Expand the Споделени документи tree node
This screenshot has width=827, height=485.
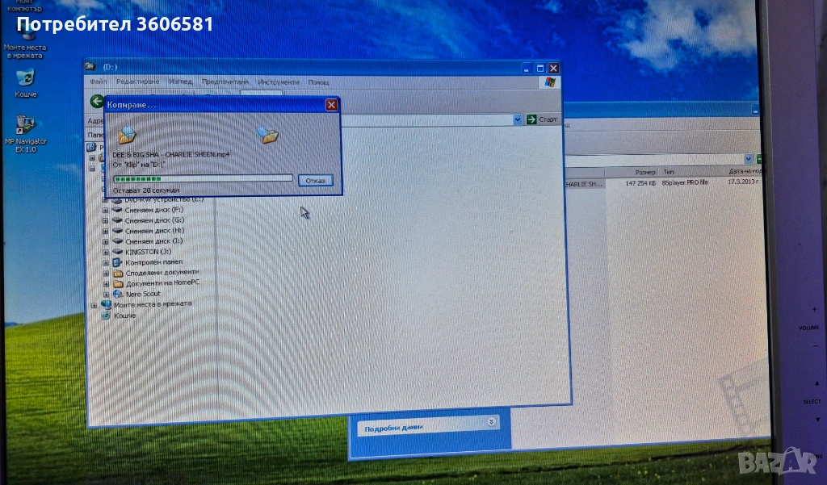coord(106,273)
